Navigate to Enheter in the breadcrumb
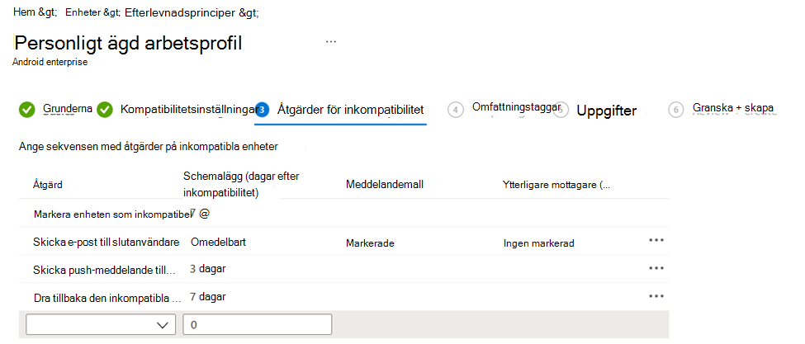Image resolution: width=805 pixels, height=344 pixels. point(83,12)
